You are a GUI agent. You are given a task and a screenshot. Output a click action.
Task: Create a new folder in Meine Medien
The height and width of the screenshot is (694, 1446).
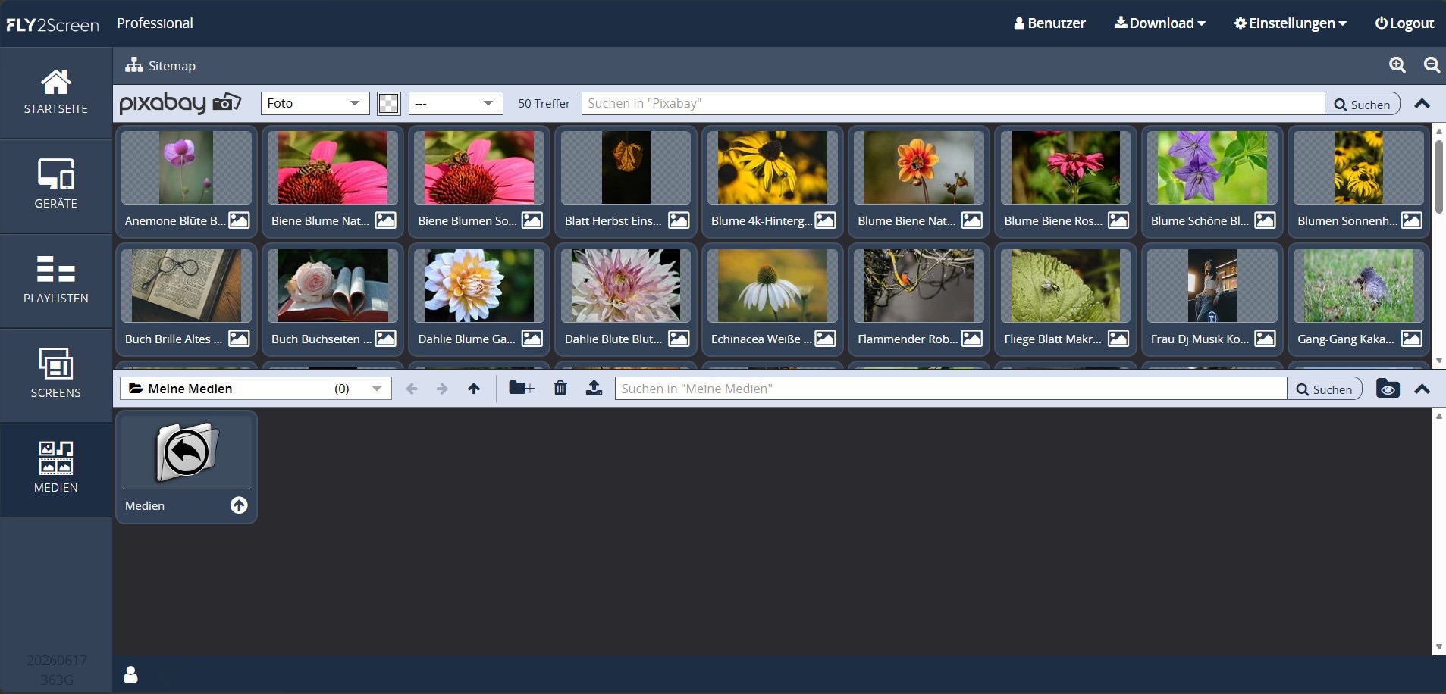tap(521, 388)
